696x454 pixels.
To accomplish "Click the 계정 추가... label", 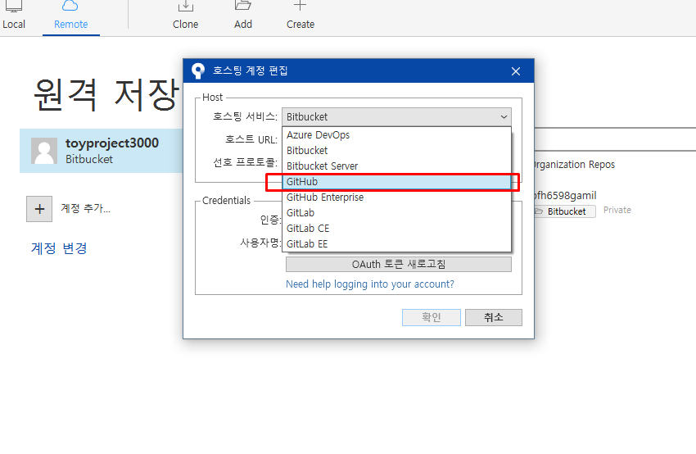I will 86,208.
